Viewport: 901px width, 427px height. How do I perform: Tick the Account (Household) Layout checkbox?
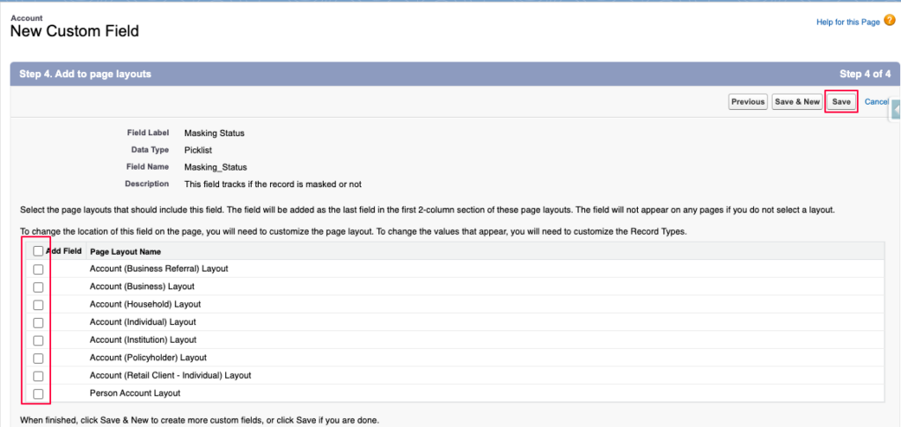tap(38, 305)
